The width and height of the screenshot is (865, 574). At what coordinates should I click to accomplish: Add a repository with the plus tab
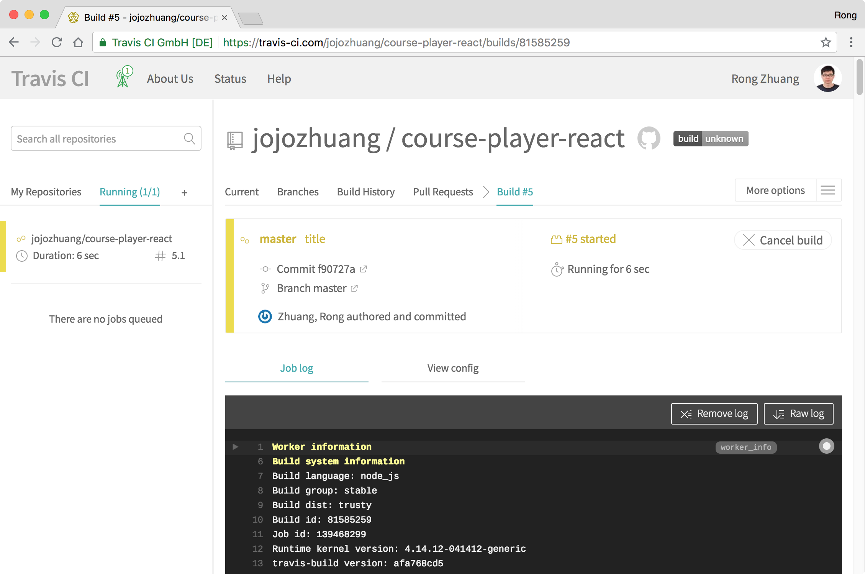(x=184, y=192)
